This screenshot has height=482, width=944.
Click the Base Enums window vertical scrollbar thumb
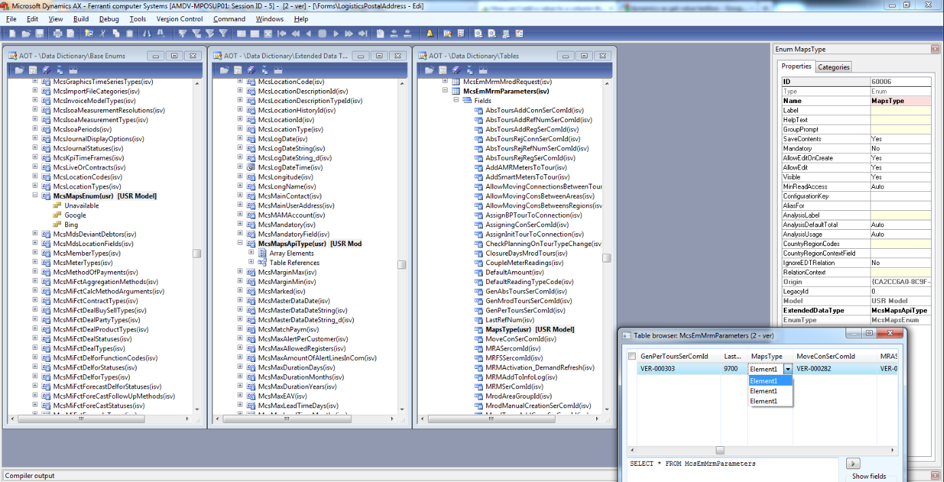tap(196, 254)
